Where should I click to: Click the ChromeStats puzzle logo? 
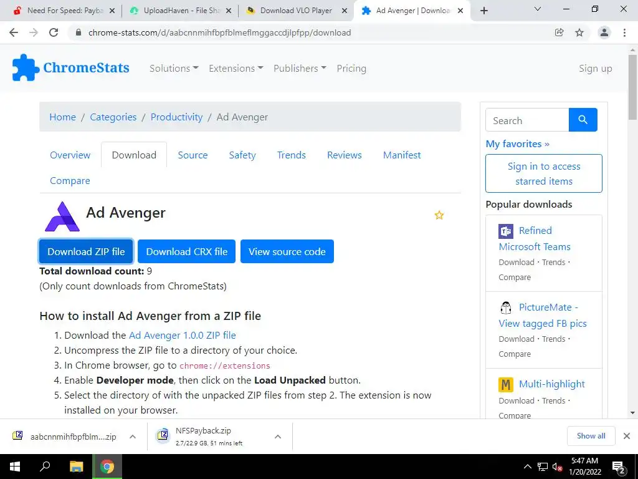pos(26,67)
